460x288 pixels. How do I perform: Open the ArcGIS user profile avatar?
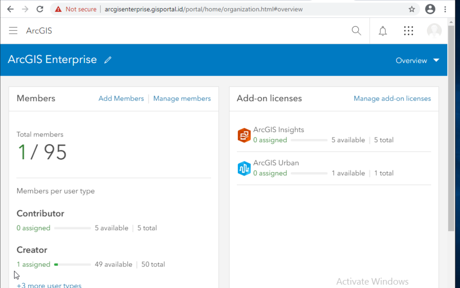(434, 30)
